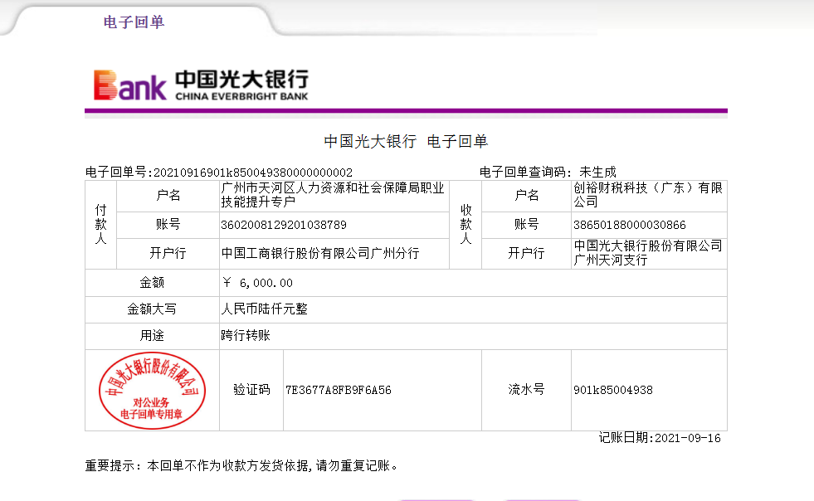
Task: Select payer account number 3602008129201038789
Action: click(x=284, y=225)
